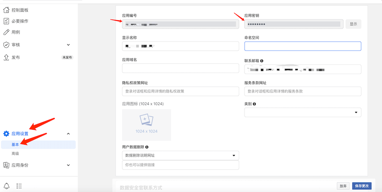Click the list icon beside the bell
Image resolution: width=382 pixels, height=192 pixels.
[19, 186]
